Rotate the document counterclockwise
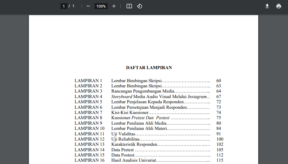 [x=139, y=6]
